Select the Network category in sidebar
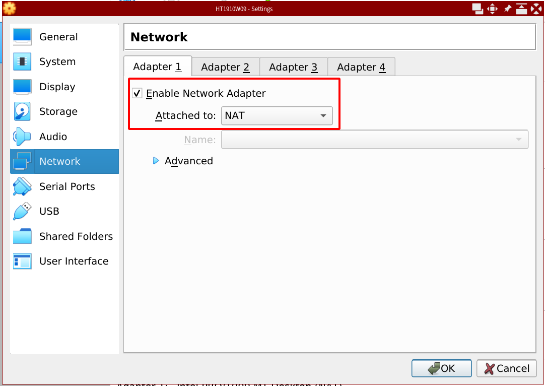 [x=64, y=161]
